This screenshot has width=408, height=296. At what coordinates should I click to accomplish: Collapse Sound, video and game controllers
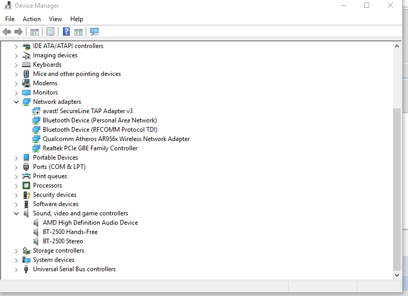[x=16, y=214]
